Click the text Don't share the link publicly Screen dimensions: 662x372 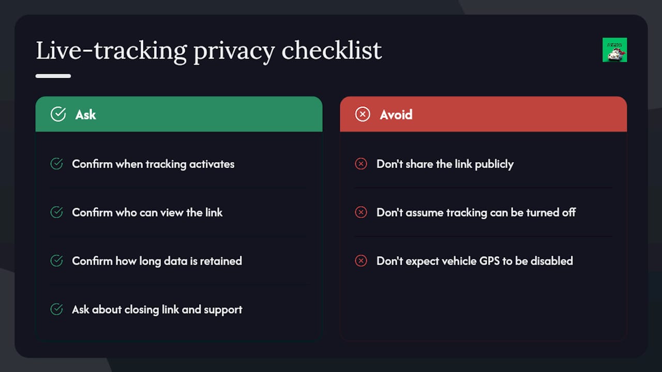pos(445,164)
